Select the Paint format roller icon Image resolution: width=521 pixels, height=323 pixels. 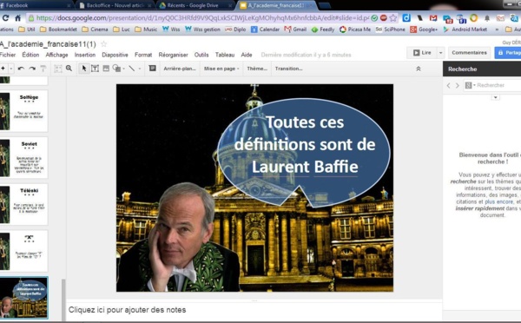[x=43, y=69]
